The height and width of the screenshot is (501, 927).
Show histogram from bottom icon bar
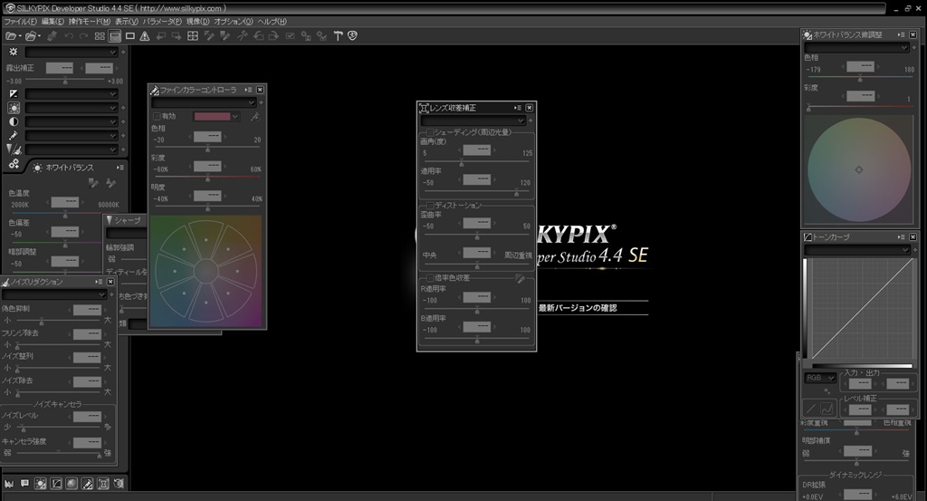(x=9, y=484)
